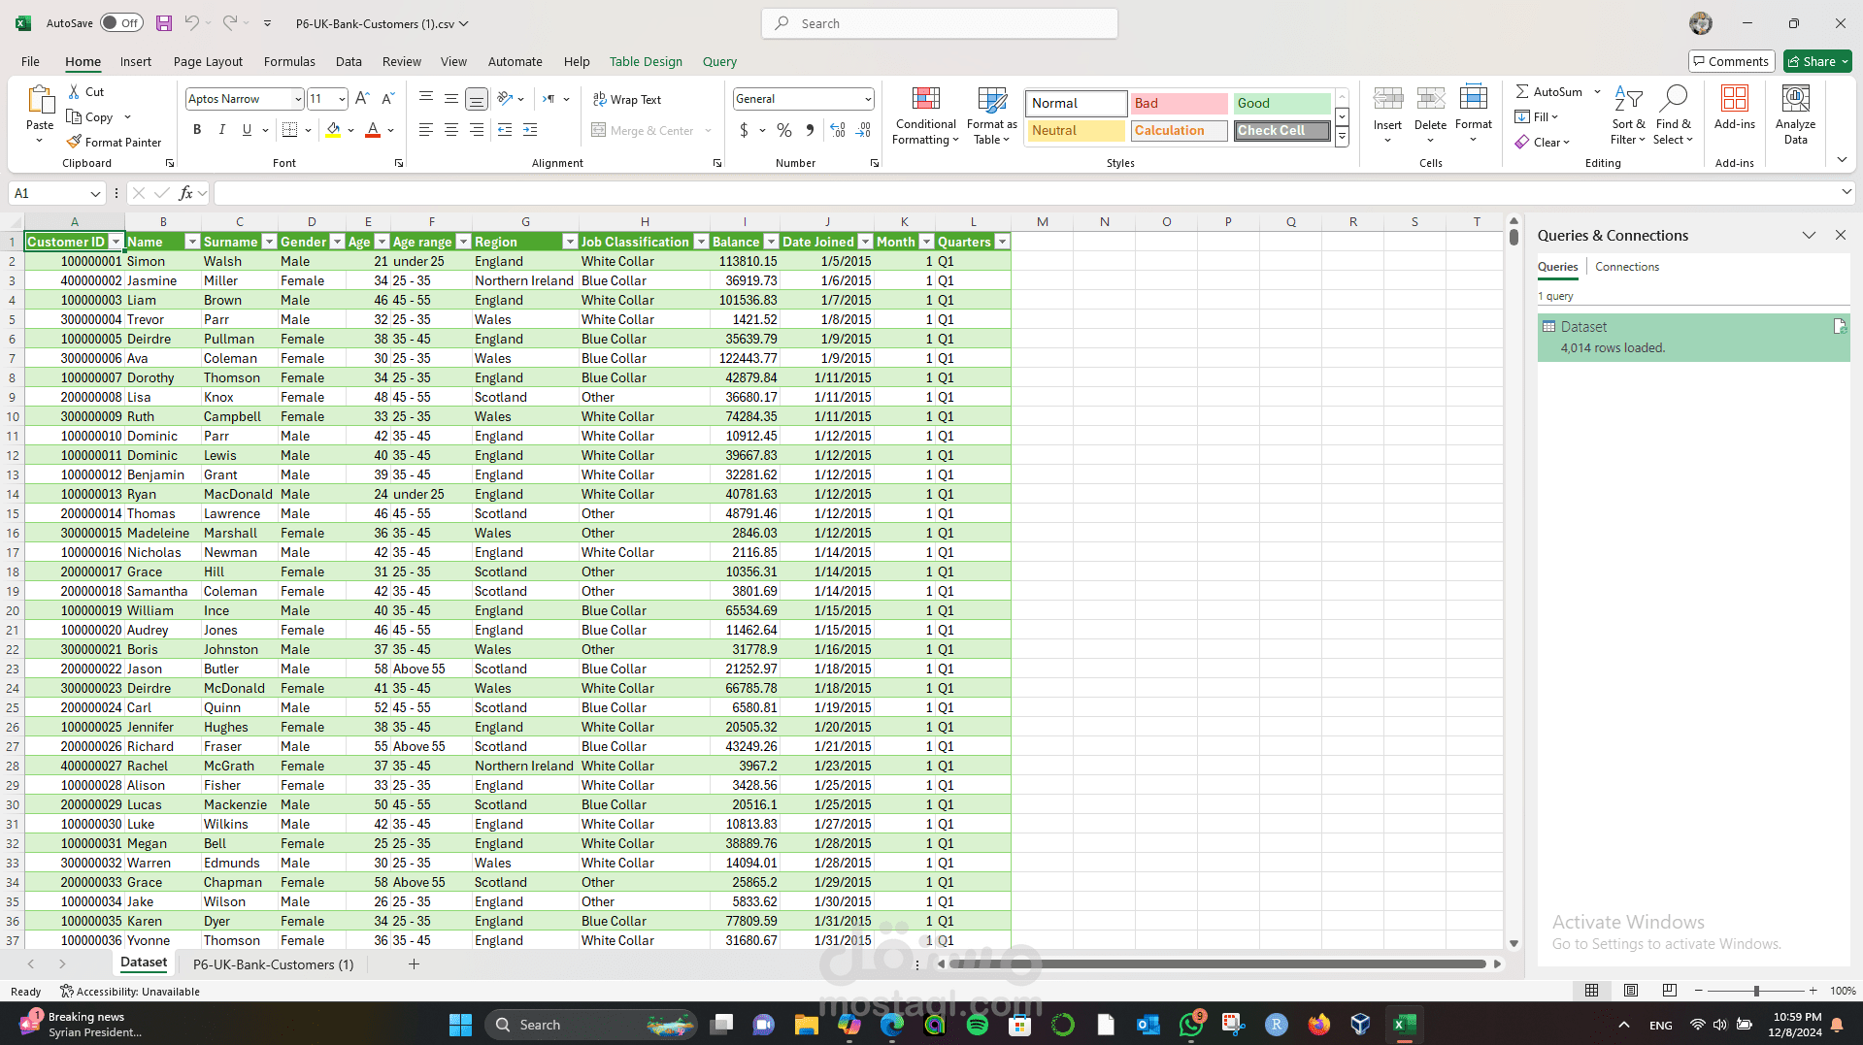
Task: Click the Paste clipboard icon
Action: [x=40, y=100]
